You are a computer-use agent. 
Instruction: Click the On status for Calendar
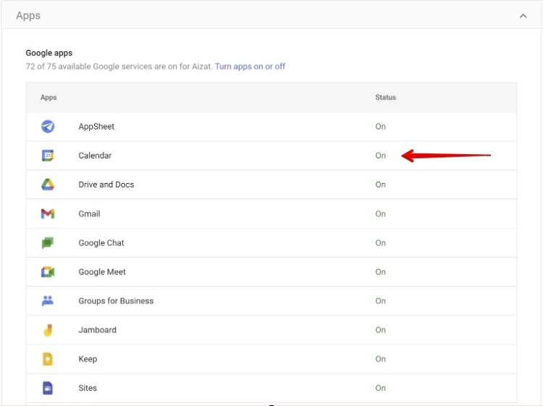coord(380,156)
